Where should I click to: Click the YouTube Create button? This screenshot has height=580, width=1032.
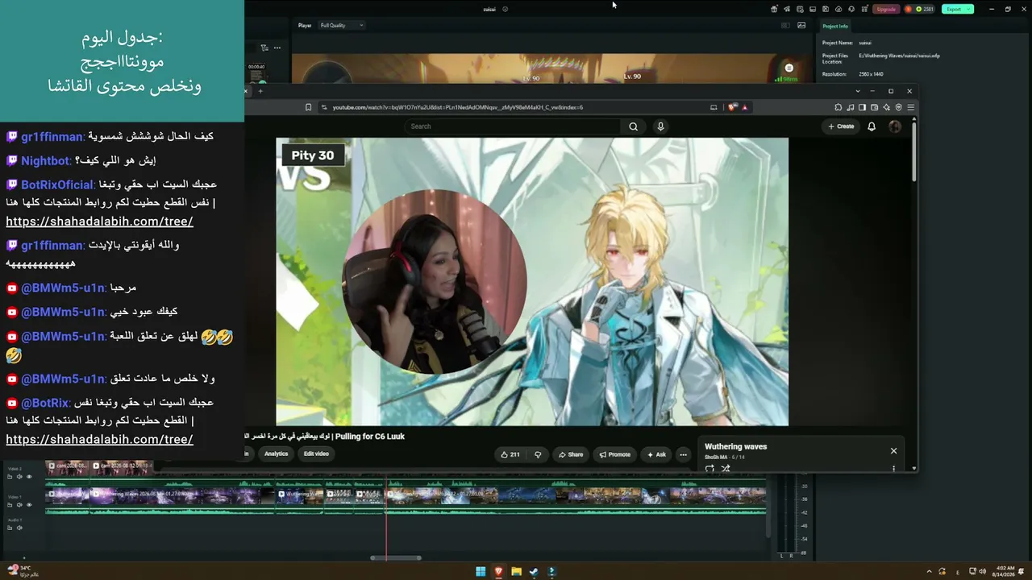point(841,126)
